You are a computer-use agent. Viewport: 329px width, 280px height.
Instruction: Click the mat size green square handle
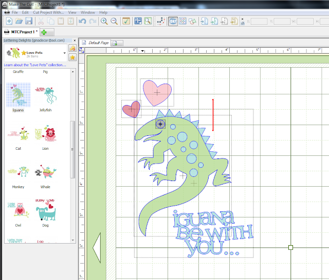pos(290,248)
